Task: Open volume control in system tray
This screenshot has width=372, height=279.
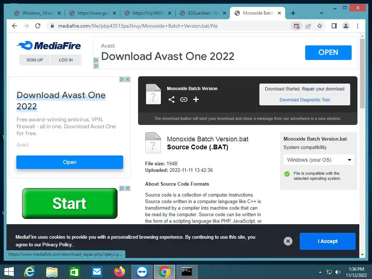Action: click(337, 272)
